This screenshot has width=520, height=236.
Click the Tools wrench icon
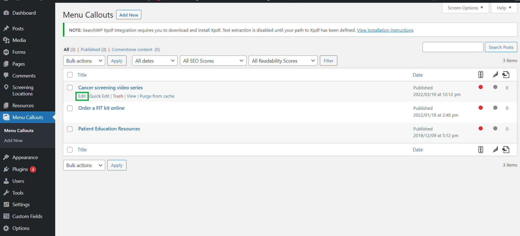6,193
